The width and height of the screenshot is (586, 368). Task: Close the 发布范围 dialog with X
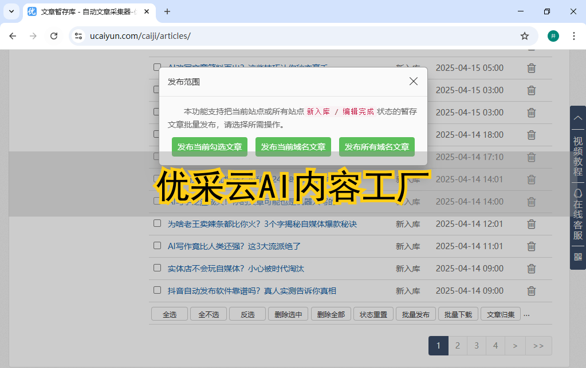(x=414, y=81)
